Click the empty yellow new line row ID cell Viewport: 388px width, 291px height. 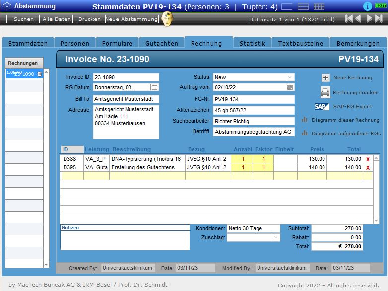[x=72, y=176]
